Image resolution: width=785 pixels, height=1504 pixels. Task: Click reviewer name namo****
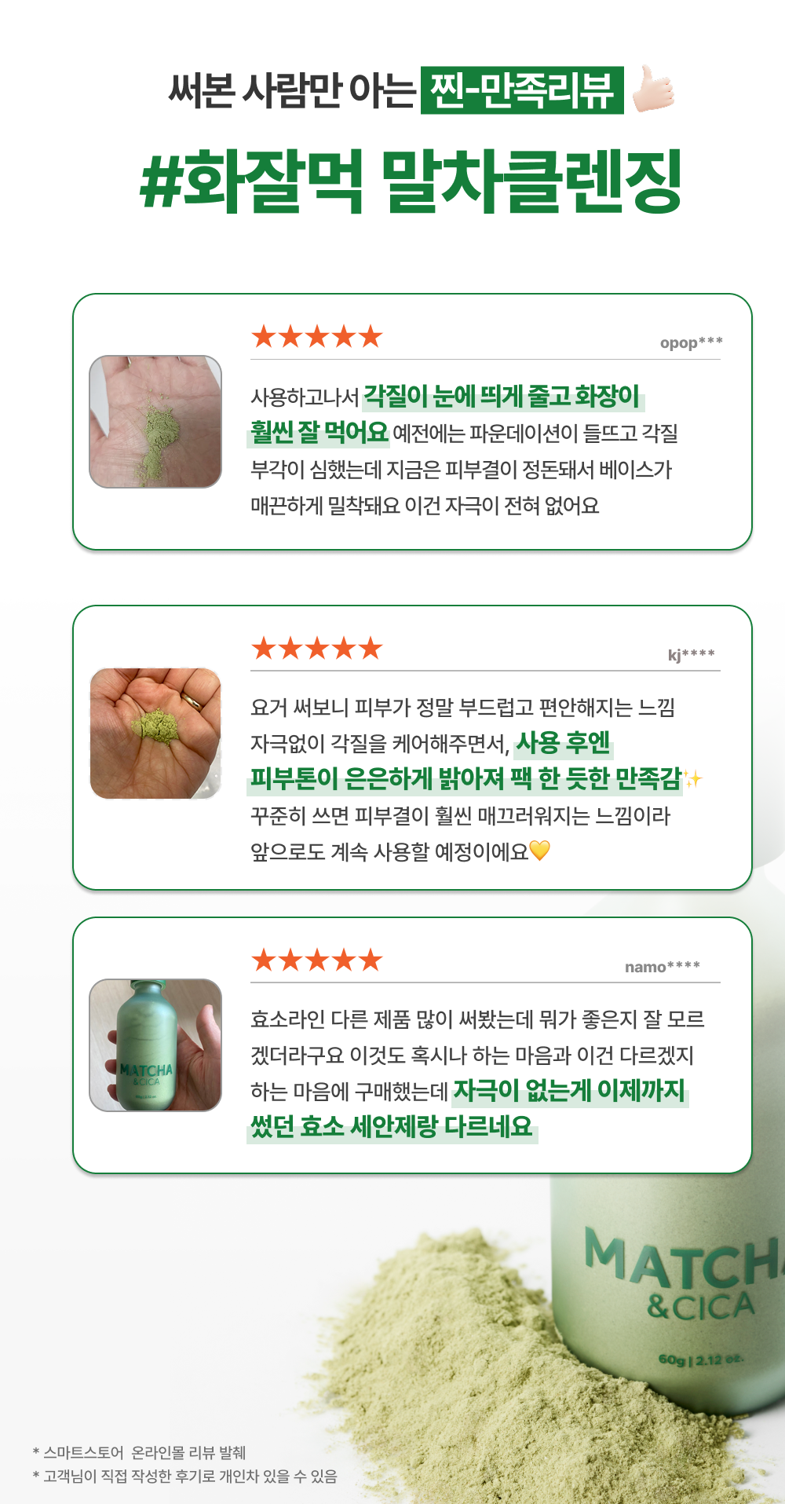(x=663, y=967)
